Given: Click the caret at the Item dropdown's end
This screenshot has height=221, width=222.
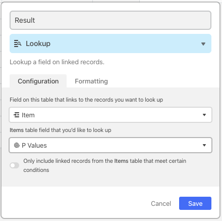Looking at the screenshot, I should (x=204, y=115).
